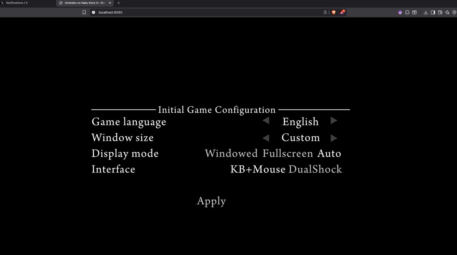Bookmark this page with the bookmark icon
Screen dimensions: 457x255
tap(84, 12)
